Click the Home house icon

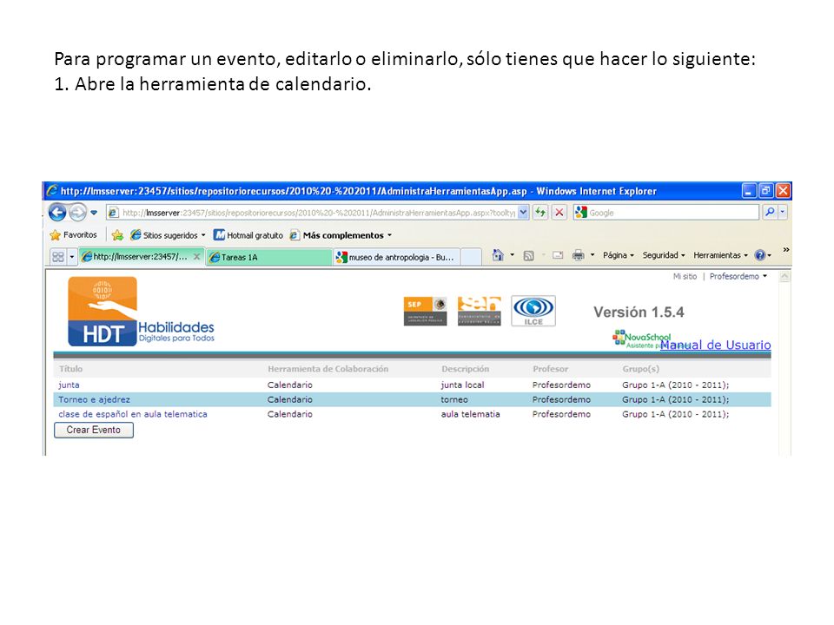click(x=497, y=255)
